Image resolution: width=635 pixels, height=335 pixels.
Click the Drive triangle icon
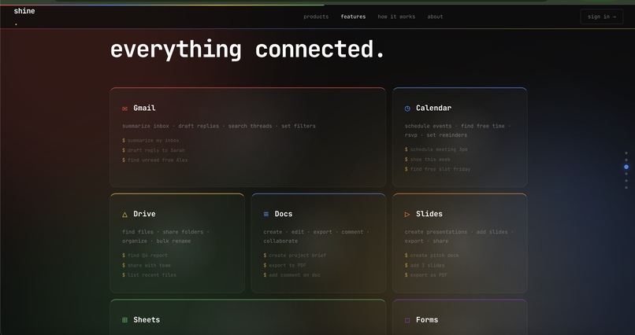124,214
